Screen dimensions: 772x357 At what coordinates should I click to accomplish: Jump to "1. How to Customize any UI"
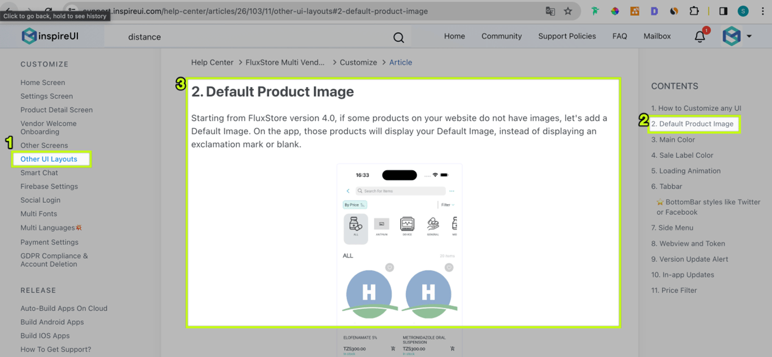[696, 108]
